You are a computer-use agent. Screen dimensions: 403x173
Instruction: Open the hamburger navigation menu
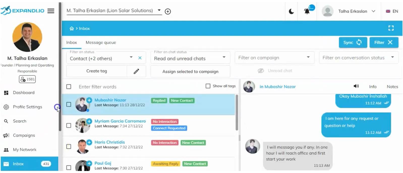[51, 11]
